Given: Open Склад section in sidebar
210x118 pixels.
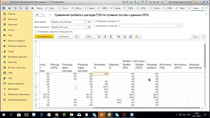Looking at the screenshot, I should 10,51.
